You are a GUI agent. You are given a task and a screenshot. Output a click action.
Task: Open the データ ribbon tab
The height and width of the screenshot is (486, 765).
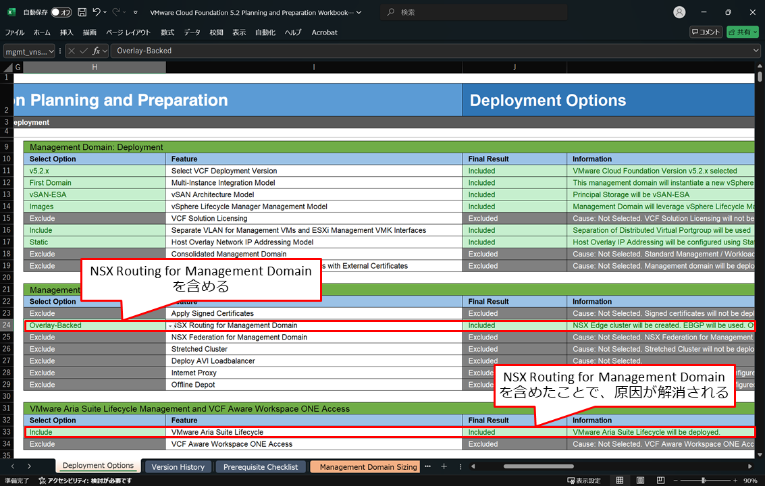[192, 32]
